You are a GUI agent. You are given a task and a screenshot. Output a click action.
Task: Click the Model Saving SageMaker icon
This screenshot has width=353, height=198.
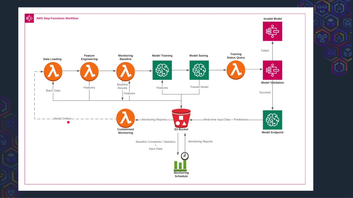pyautogui.click(x=199, y=70)
